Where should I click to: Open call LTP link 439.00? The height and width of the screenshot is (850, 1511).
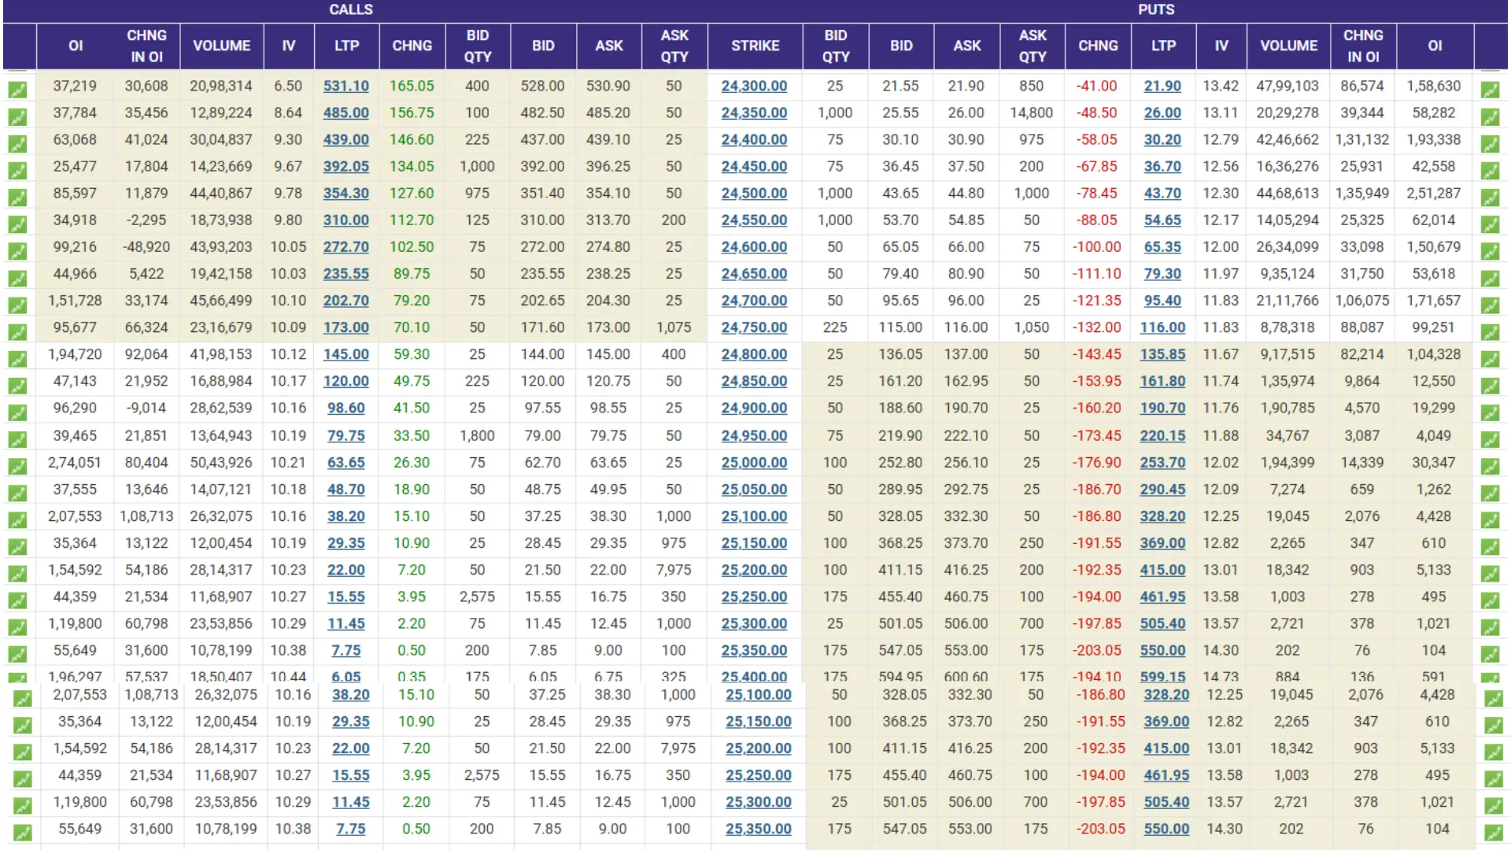(345, 139)
